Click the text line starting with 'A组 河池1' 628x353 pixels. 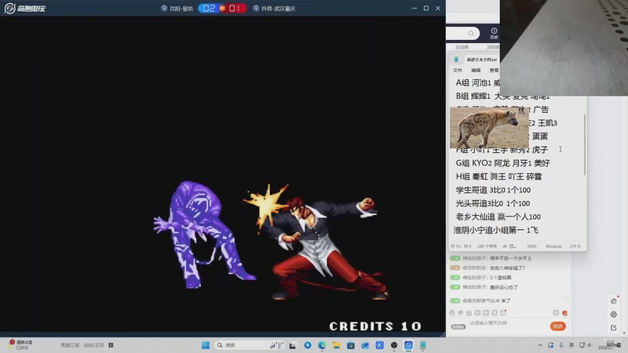[x=478, y=83]
